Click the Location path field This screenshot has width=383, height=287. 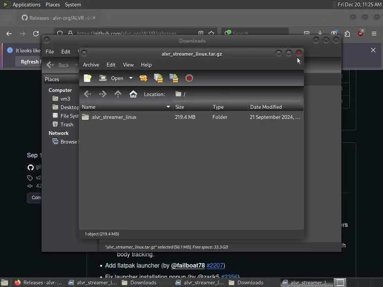(x=237, y=94)
